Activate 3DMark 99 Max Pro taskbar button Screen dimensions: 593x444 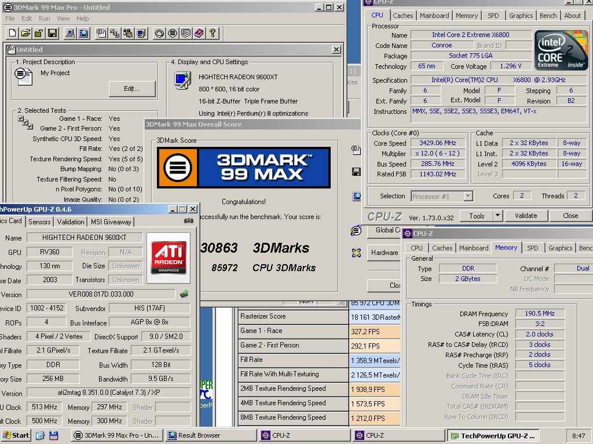click(117, 435)
